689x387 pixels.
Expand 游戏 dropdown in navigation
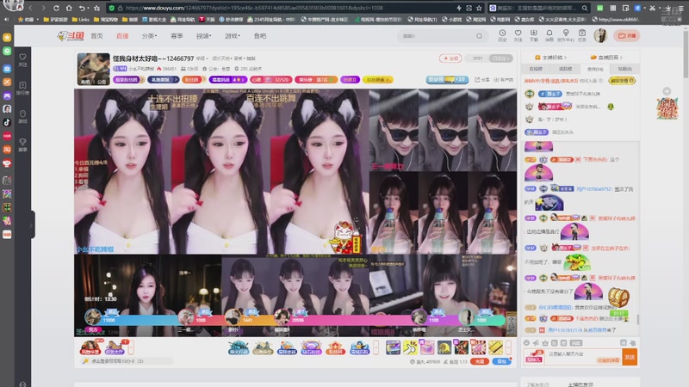(233, 36)
